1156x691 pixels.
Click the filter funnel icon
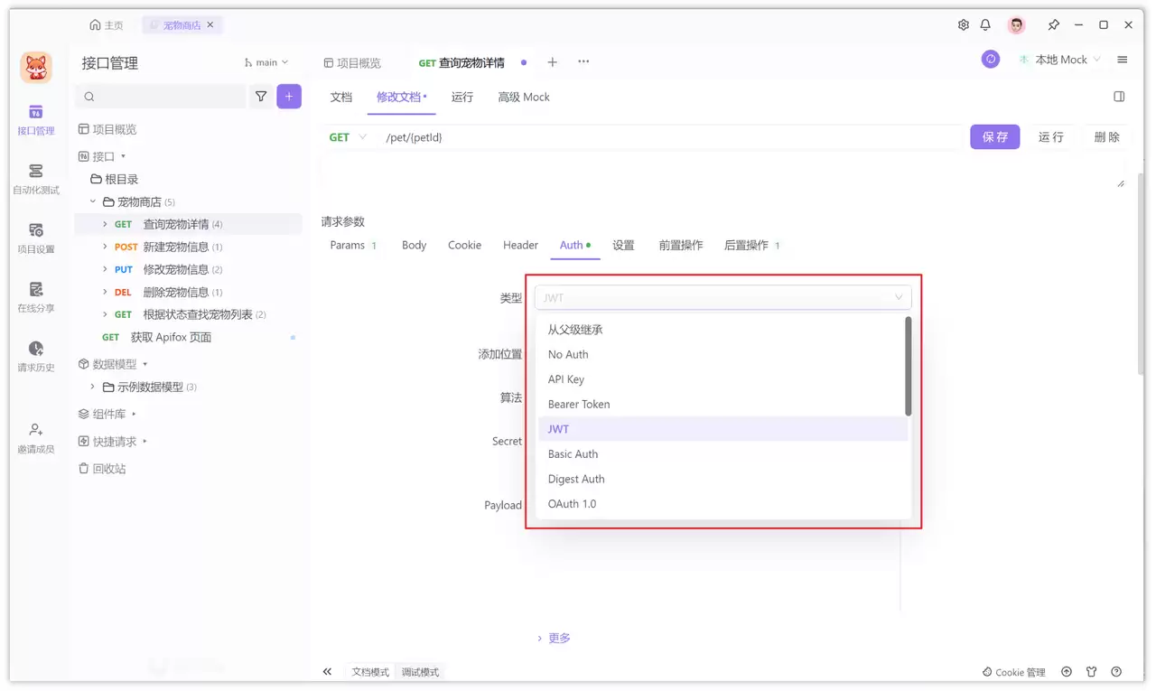click(x=261, y=96)
